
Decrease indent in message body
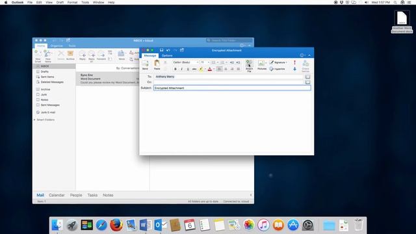coord(231,62)
